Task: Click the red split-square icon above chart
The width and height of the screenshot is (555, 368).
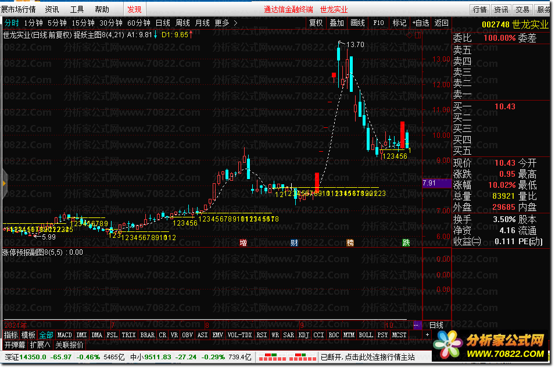Action: click(418, 35)
